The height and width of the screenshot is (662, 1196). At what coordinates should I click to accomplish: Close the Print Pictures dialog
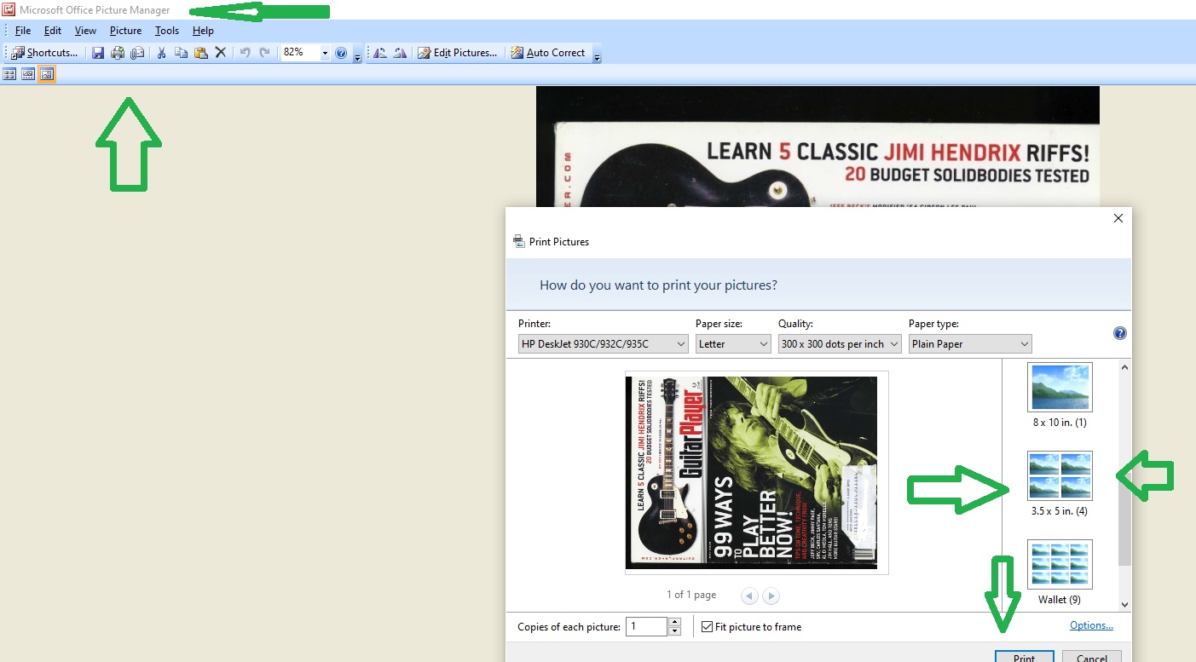1118,218
